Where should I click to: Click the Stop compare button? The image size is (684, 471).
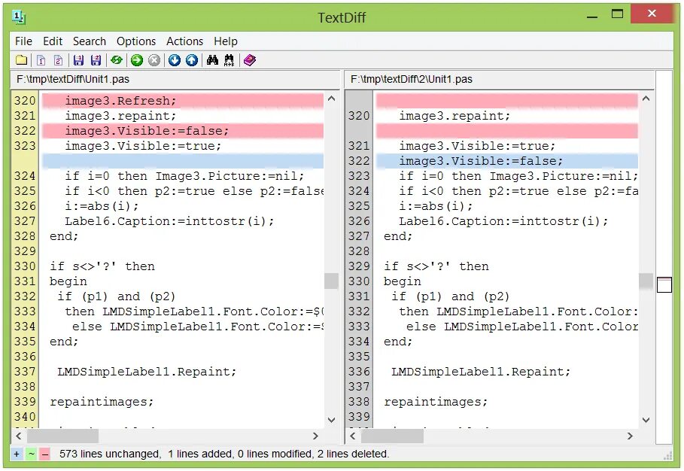(x=154, y=59)
